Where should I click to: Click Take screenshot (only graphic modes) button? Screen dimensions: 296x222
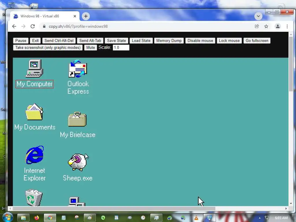[48, 48]
